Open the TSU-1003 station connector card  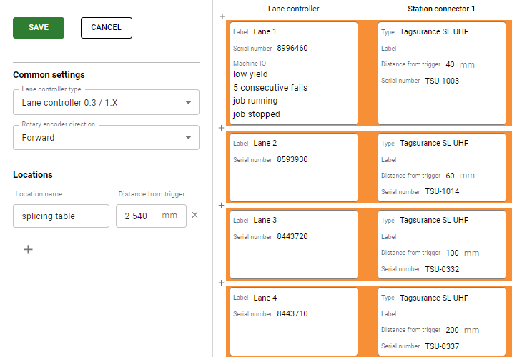[x=442, y=74]
